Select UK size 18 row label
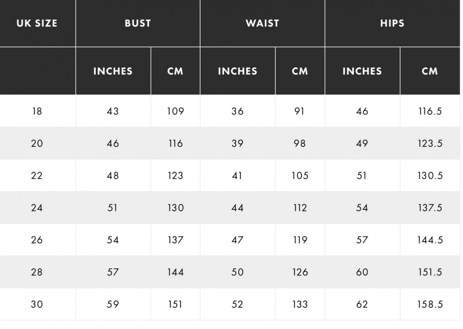The width and height of the screenshot is (463, 329). click(37, 111)
